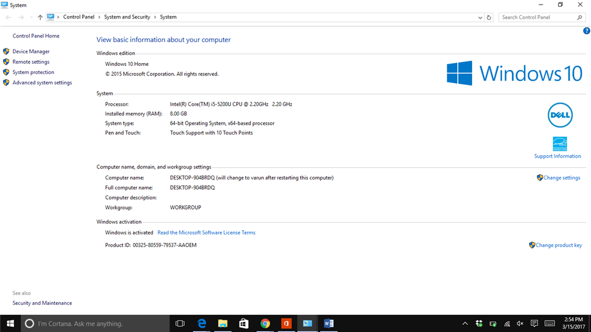Screen dimensions: 591x332
Task: Click the search magnifier icon
Action: click(x=579, y=17)
